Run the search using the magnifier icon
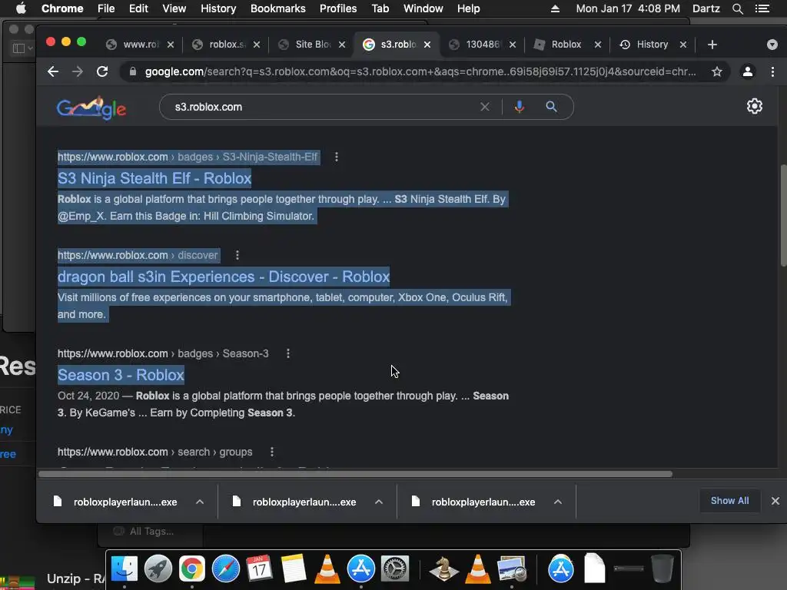787x590 pixels. tap(551, 107)
